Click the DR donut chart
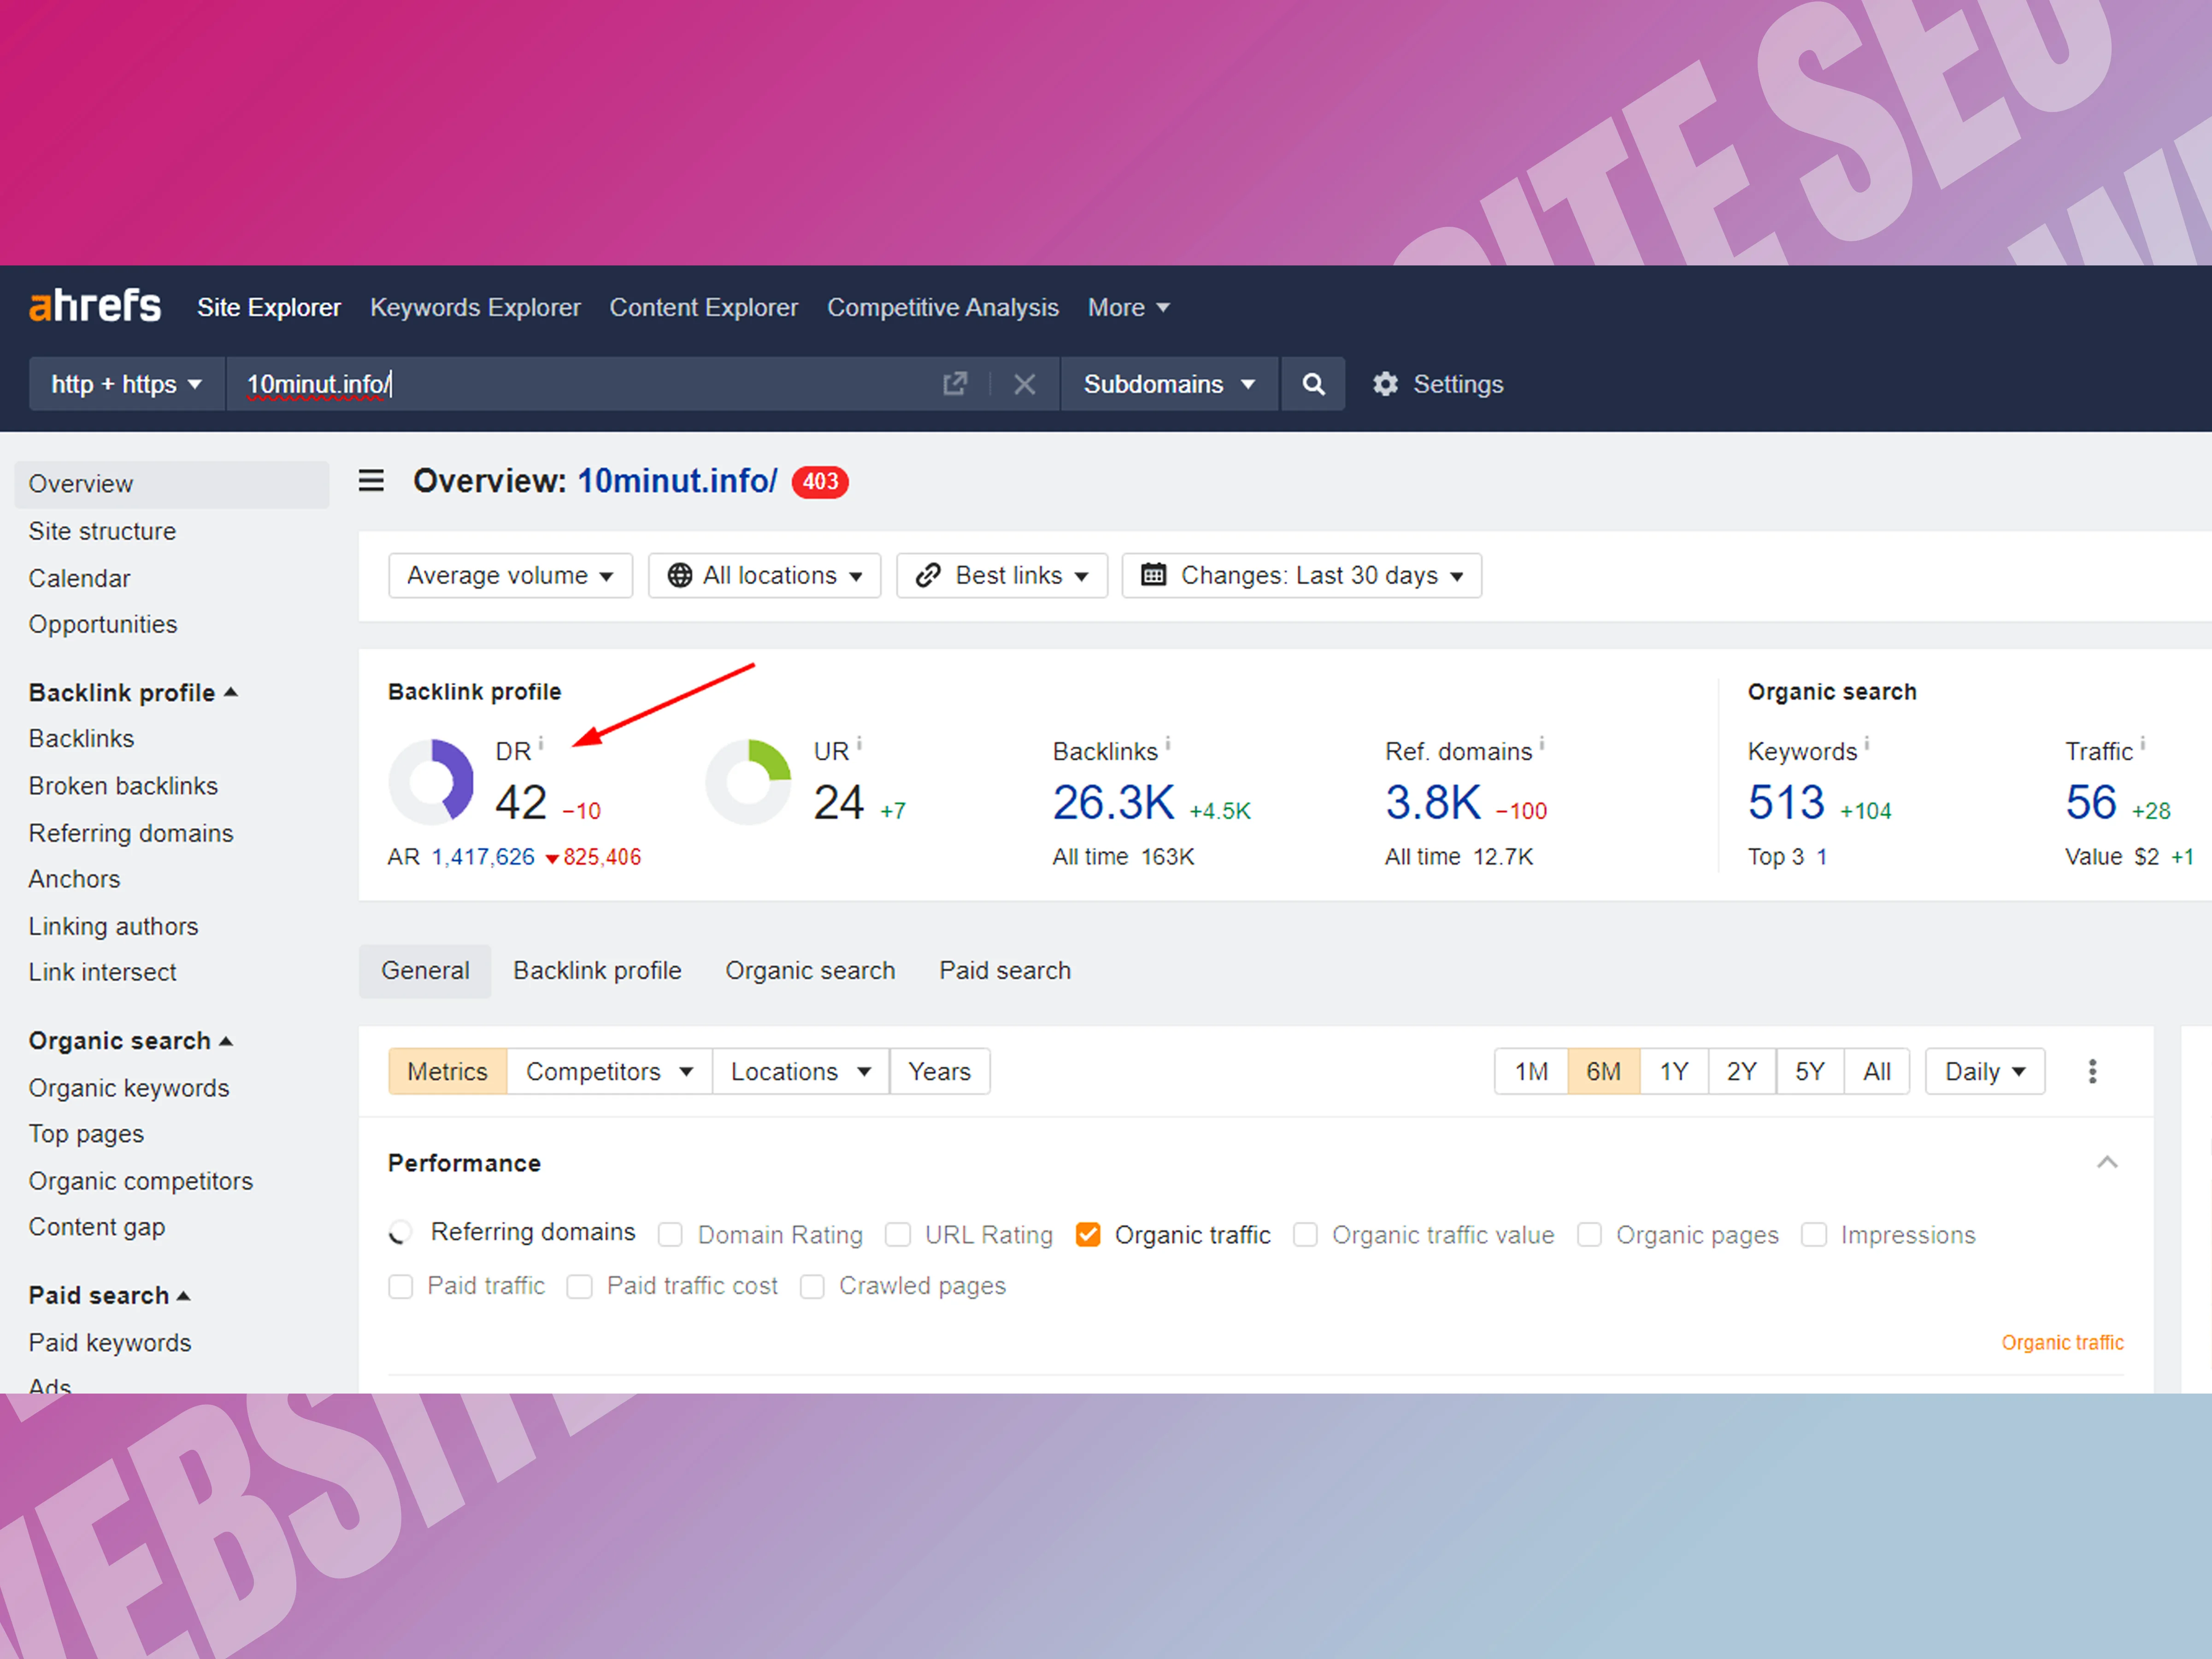Viewport: 2212px width, 1659px height. pos(431,781)
